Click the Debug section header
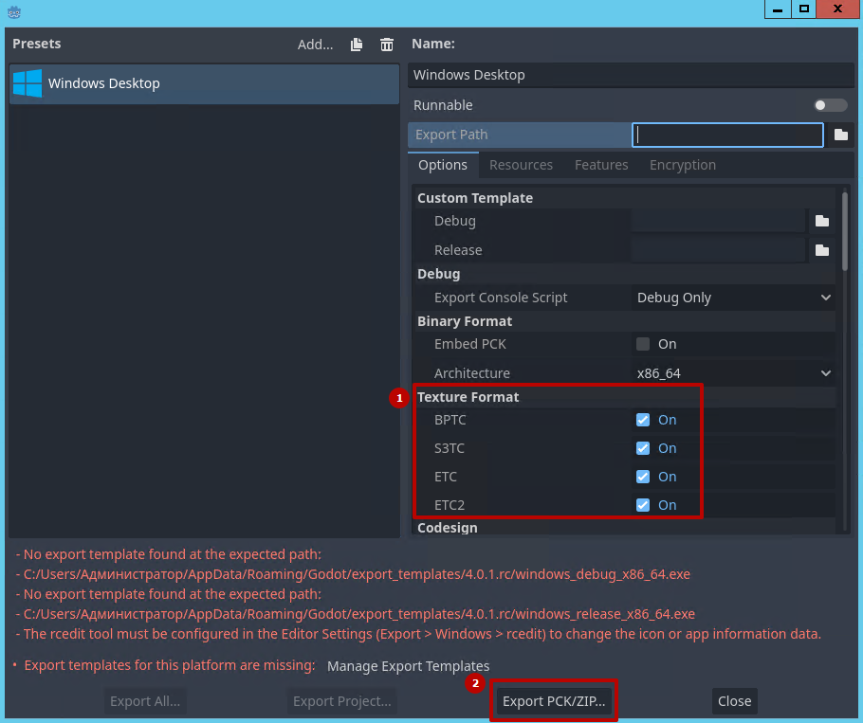863x723 pixels. (x=439, y=274)
